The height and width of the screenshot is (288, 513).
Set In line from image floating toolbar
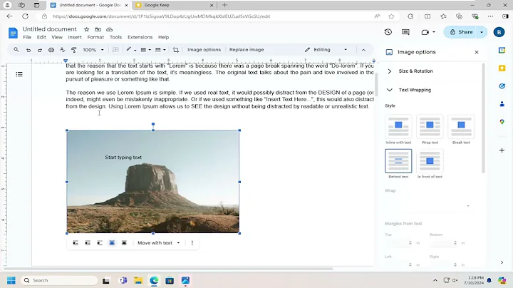[x=76, y=243]
